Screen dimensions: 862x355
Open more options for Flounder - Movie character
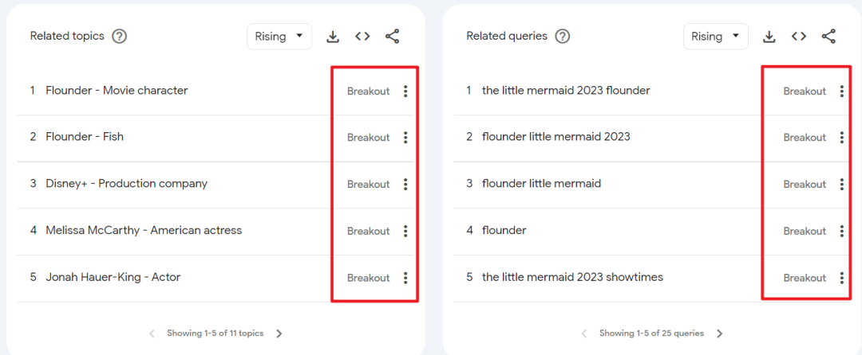[x=405, y=92]
